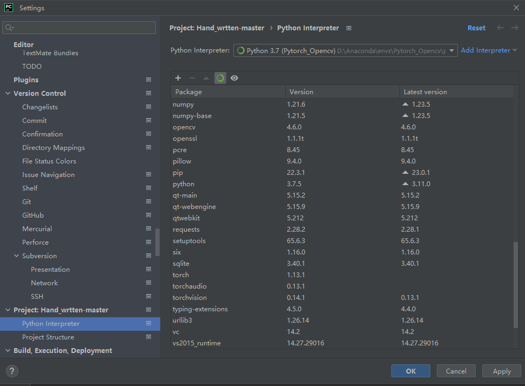Click the Apply button

(x=502, y=371)
